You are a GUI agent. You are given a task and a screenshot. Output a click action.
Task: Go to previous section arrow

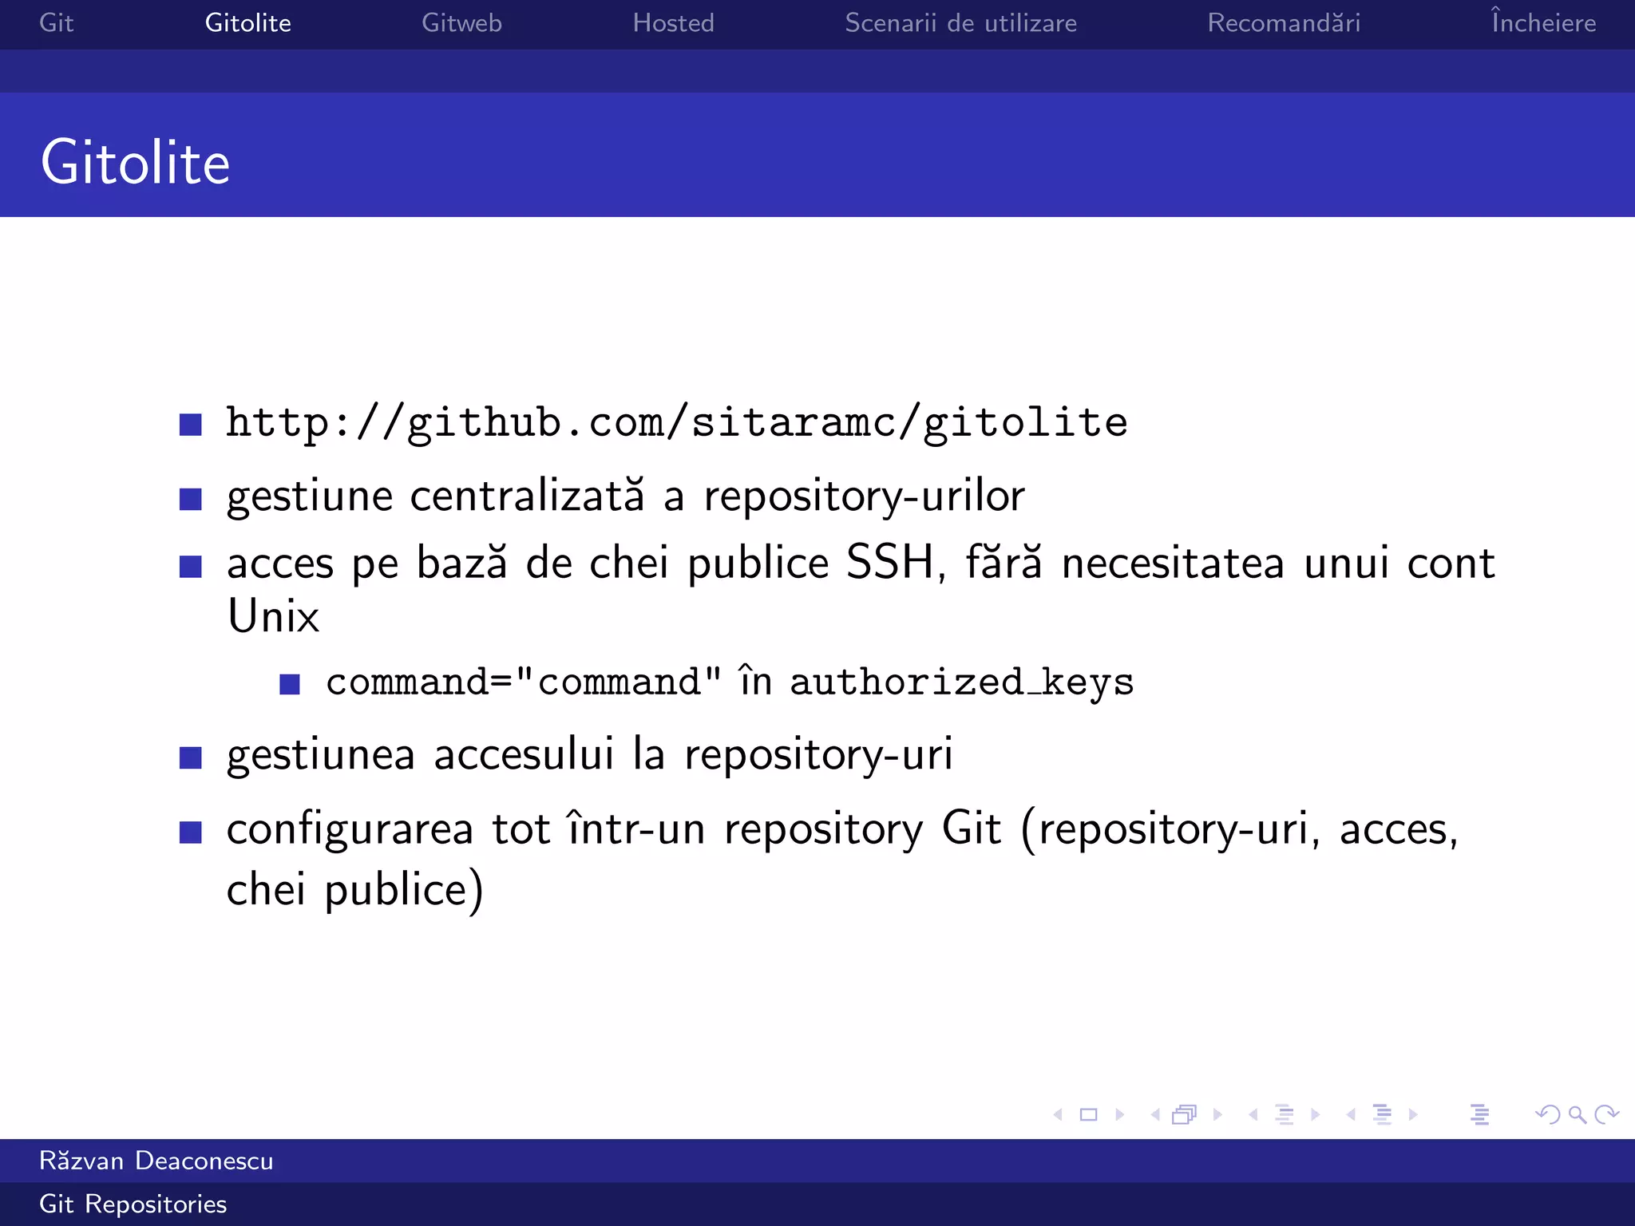coord(1351,1114)
